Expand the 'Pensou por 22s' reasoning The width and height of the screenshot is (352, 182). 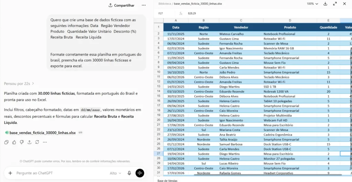click(x=19, y=83)
